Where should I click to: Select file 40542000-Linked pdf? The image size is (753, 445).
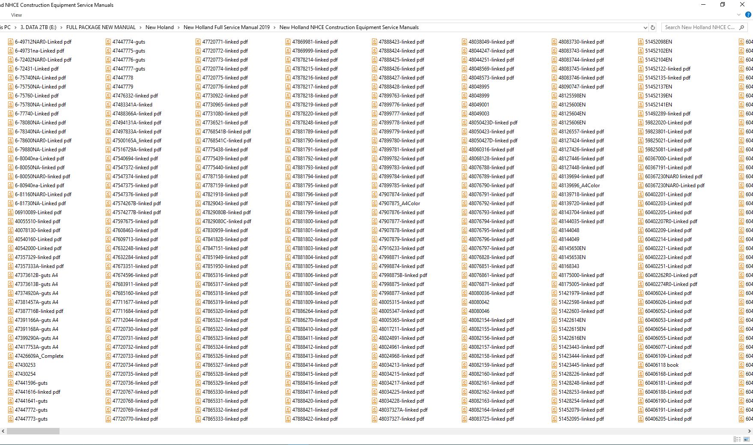(35, 248)
